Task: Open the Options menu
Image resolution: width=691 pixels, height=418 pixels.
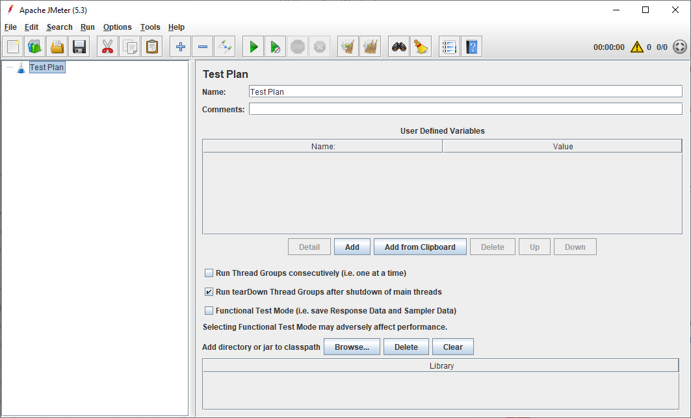Action: click(117, 27)
